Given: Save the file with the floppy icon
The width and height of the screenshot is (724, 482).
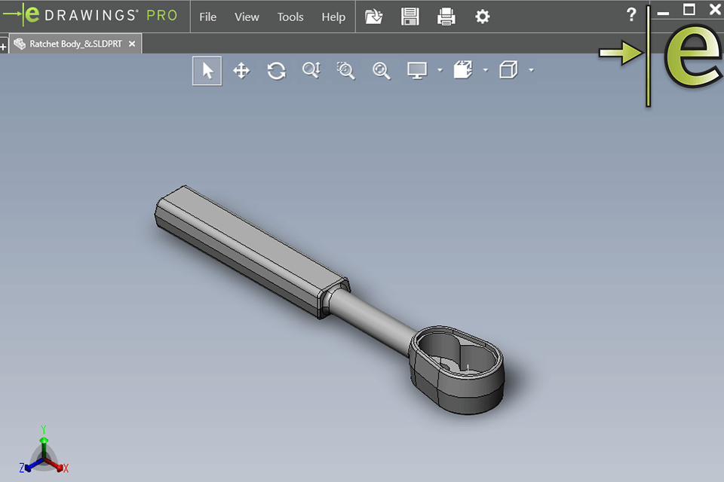Looking at the screenshot, I should coord(410,17).
